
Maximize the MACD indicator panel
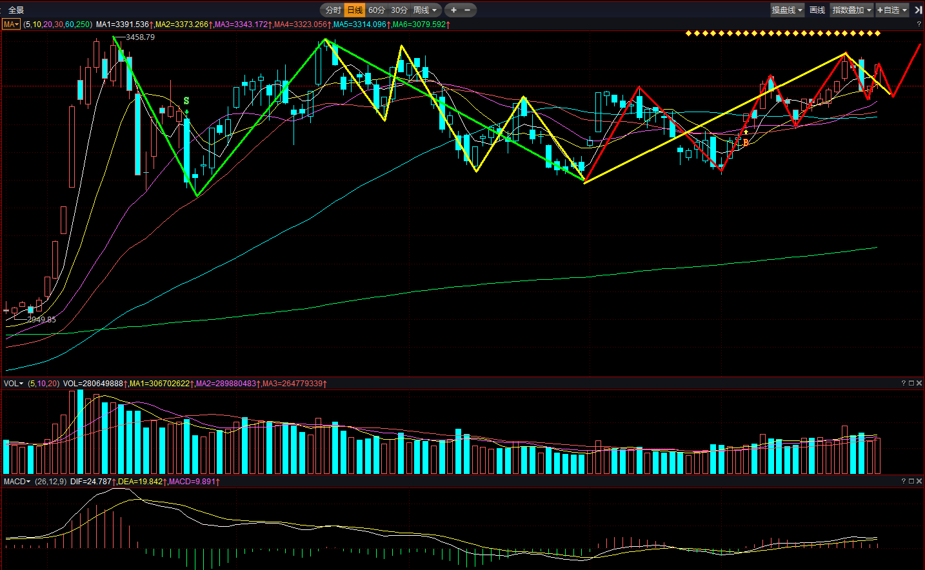pos(911,481)
